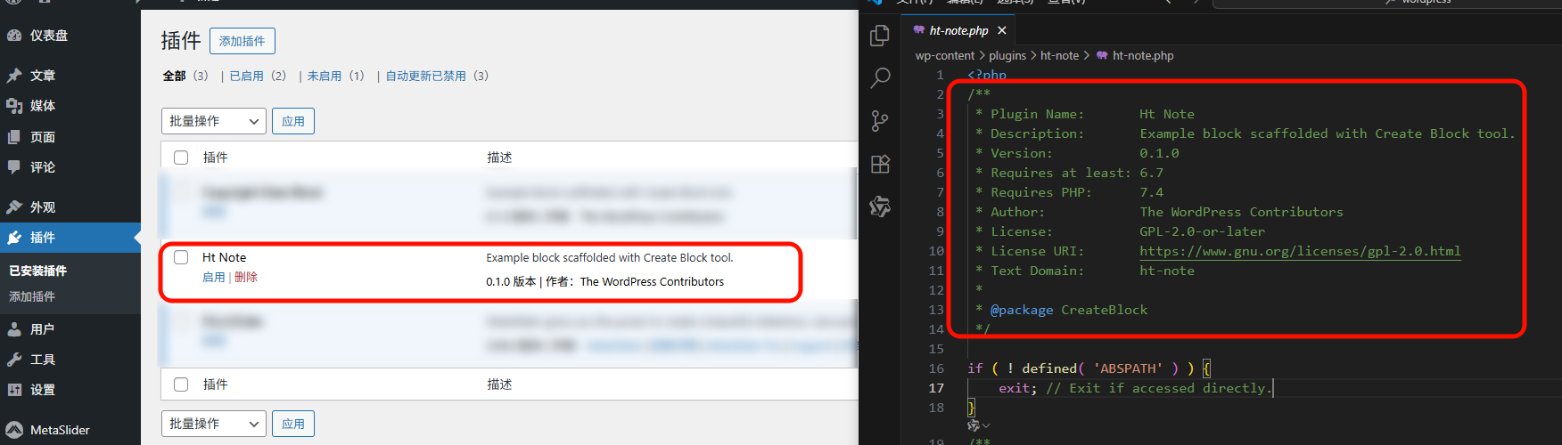Open the top 批量操作 dropdown
This screenshot has height=445, width=1562.
coord(214,121)
